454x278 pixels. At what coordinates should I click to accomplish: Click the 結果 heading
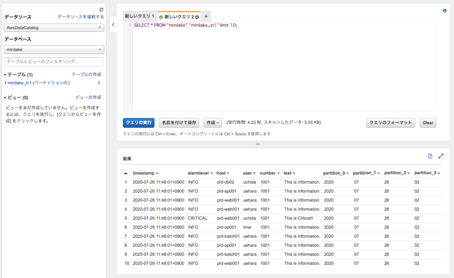point(127,159)
